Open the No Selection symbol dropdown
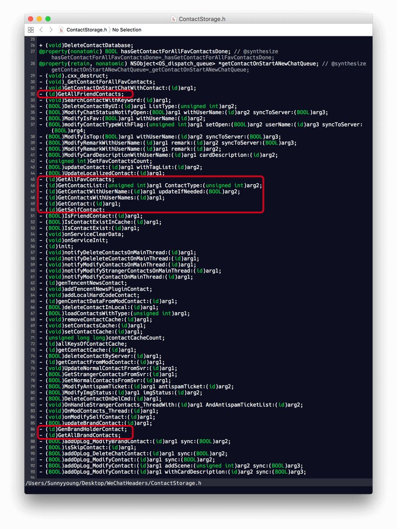Image resolution: width=397 pixels, height=529 pixels. [x=127, y=30]
